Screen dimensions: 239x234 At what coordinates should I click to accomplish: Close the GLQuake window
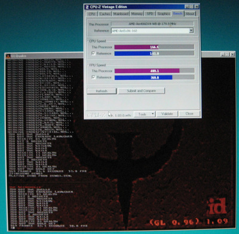[x=232, y=54]
